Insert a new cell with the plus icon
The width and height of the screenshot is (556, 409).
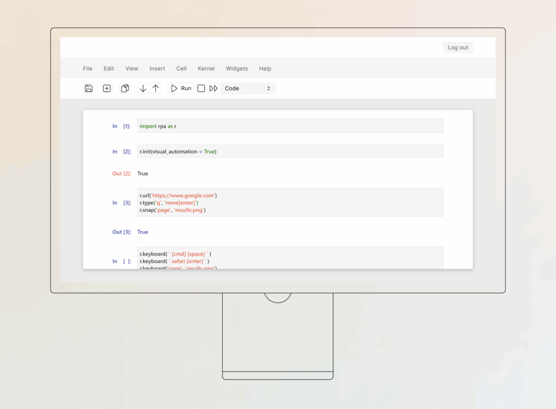(x=106, y=88)
